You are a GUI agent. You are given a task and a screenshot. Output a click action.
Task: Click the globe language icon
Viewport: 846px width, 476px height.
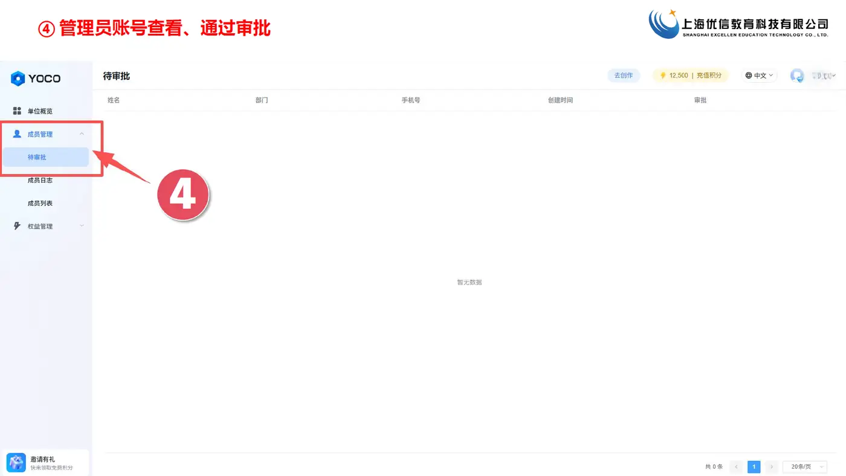point(749,76)
